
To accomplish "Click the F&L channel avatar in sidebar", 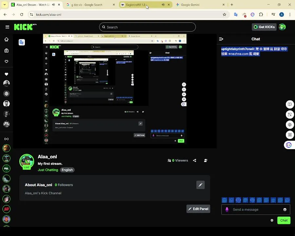I will (7, 168).
